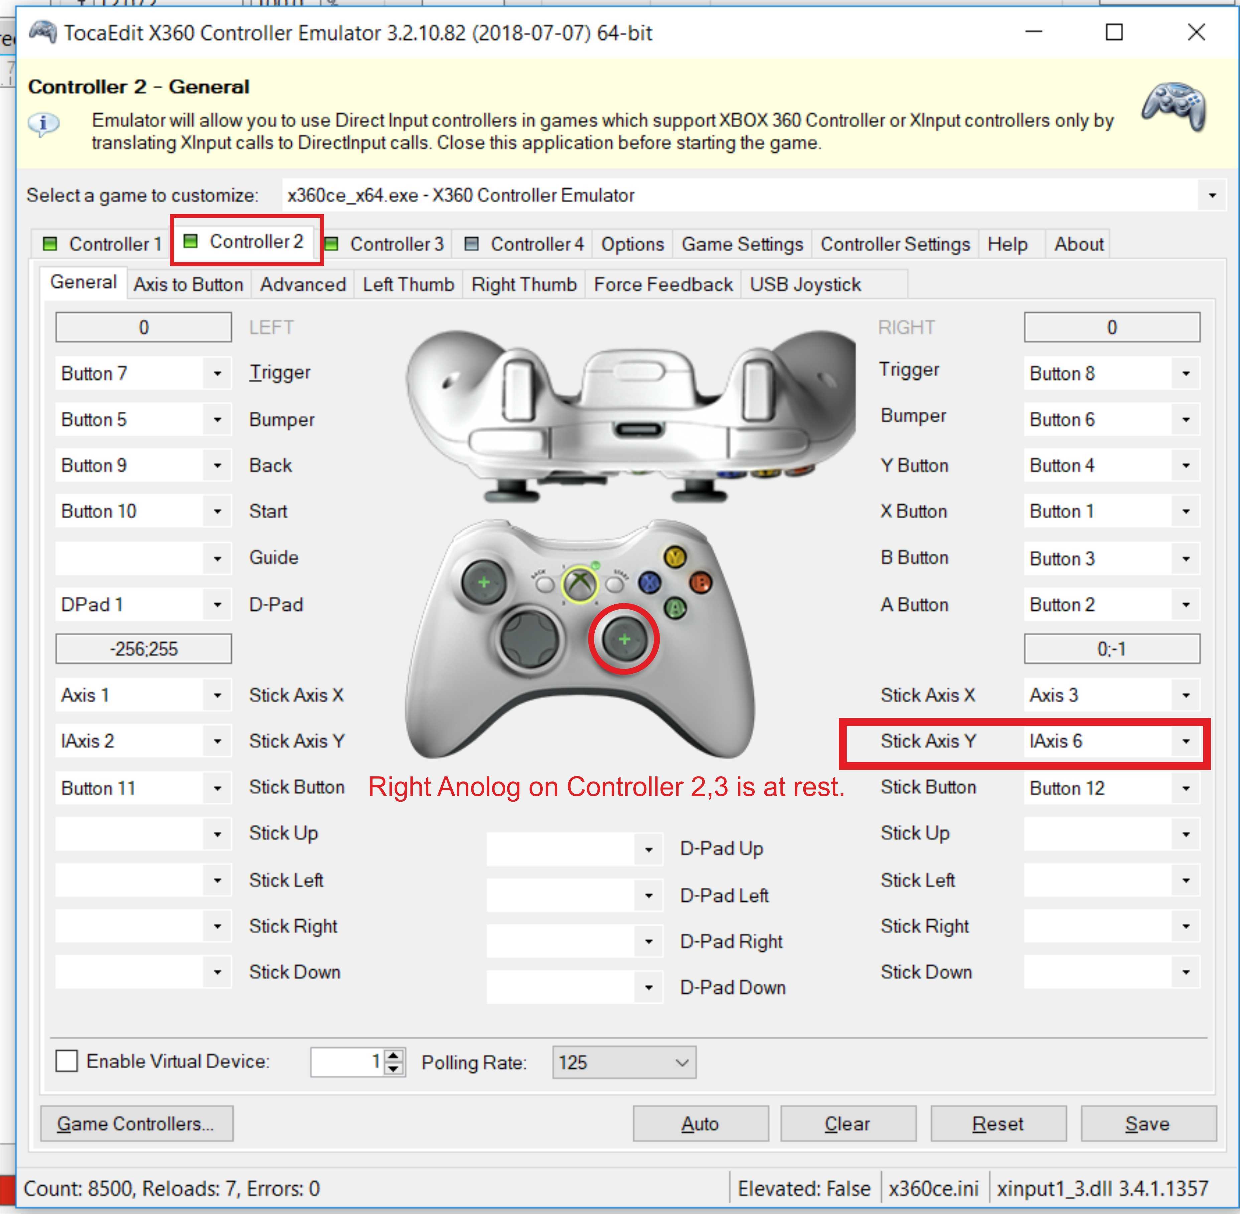Click the green status square on Controller 3 tab
1240x1214 pixels.
point(331,244)
